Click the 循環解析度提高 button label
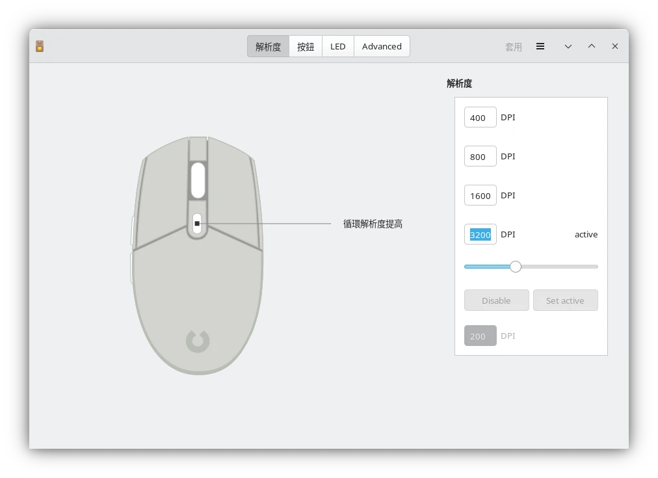This screenshot has height=478, width=658. point(373,224)
